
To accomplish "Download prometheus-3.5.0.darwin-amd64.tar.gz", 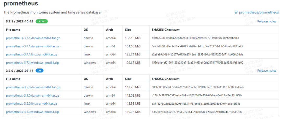I will coord(33,87).
